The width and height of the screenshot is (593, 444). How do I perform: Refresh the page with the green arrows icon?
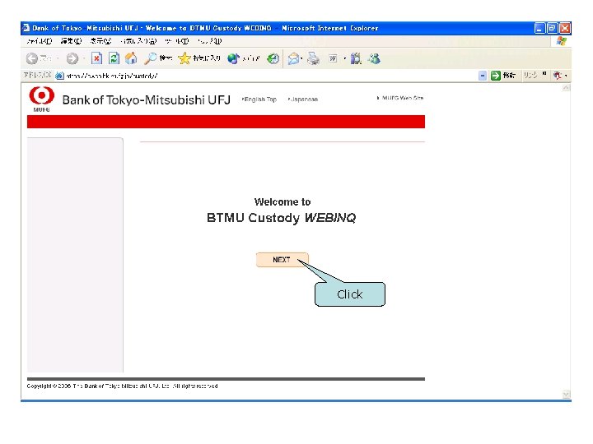[114, 58]
